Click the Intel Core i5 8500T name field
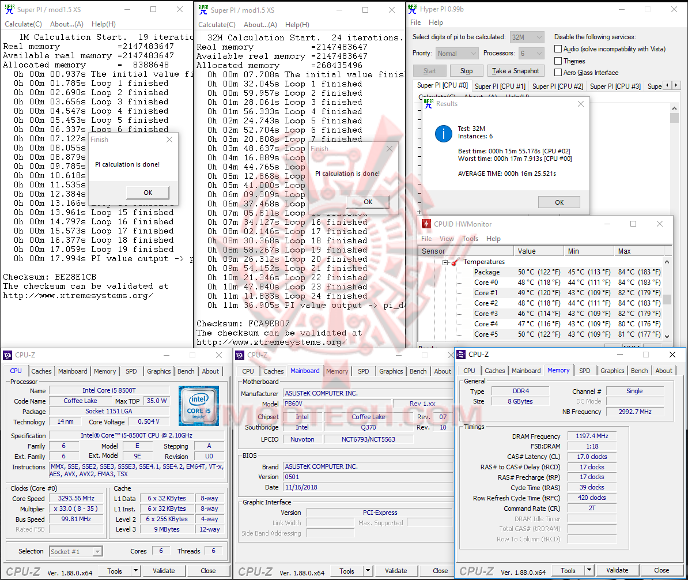The height and width of the screenshot is (580, 688). pyautogui.click(x=109, y=390)
